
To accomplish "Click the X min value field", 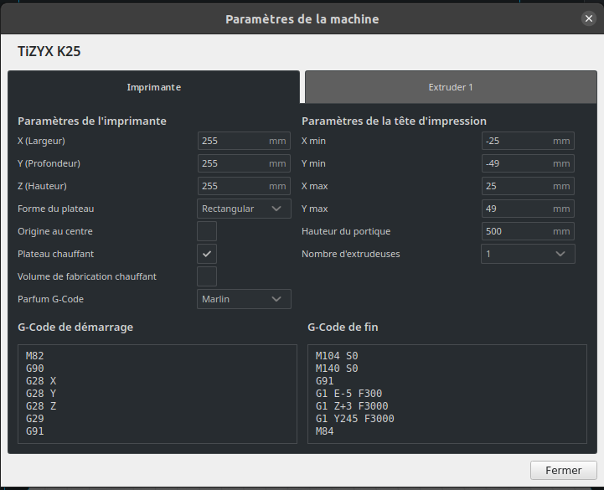I will click(x=528, y=141).
